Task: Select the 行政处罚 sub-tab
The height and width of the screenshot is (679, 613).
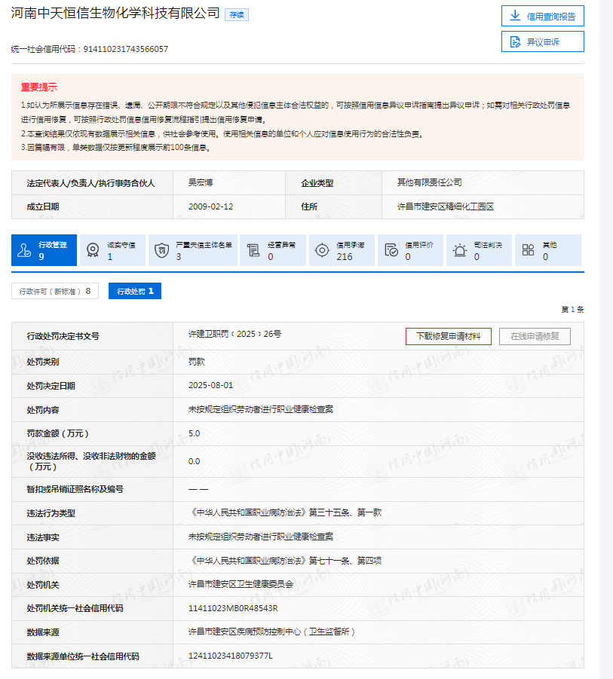Action: pyautogui.click(x=134, y=291)
